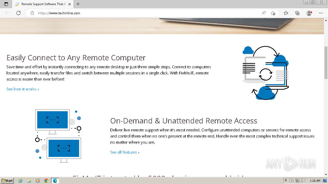Open a new browser tab
Image resolution: width=328 pixels, height=184 pixels.
coord(78,4)
